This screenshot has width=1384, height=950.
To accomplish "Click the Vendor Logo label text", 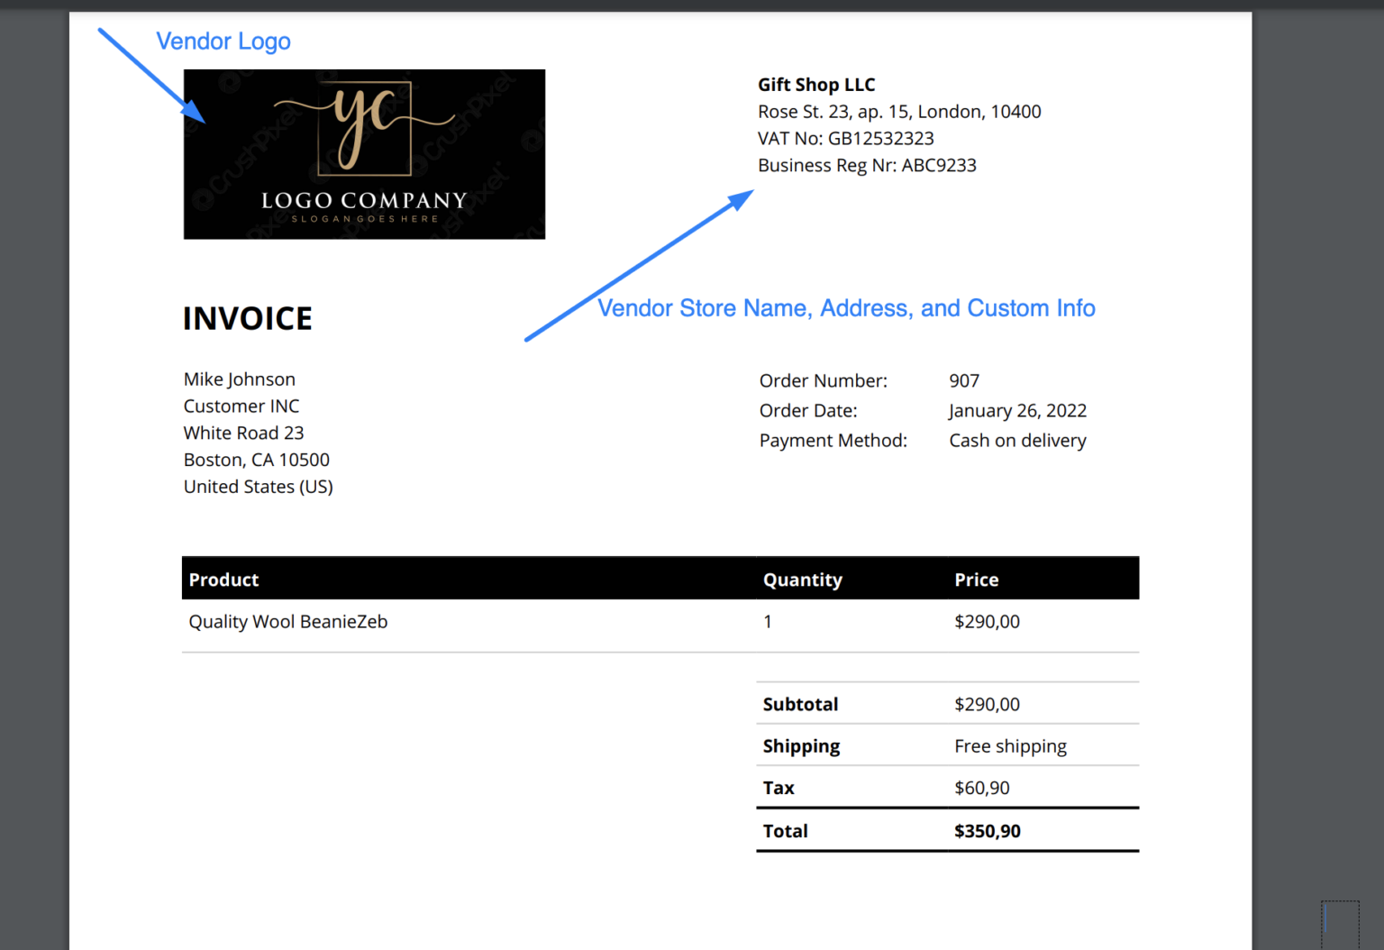I will (x=223, y=41).
